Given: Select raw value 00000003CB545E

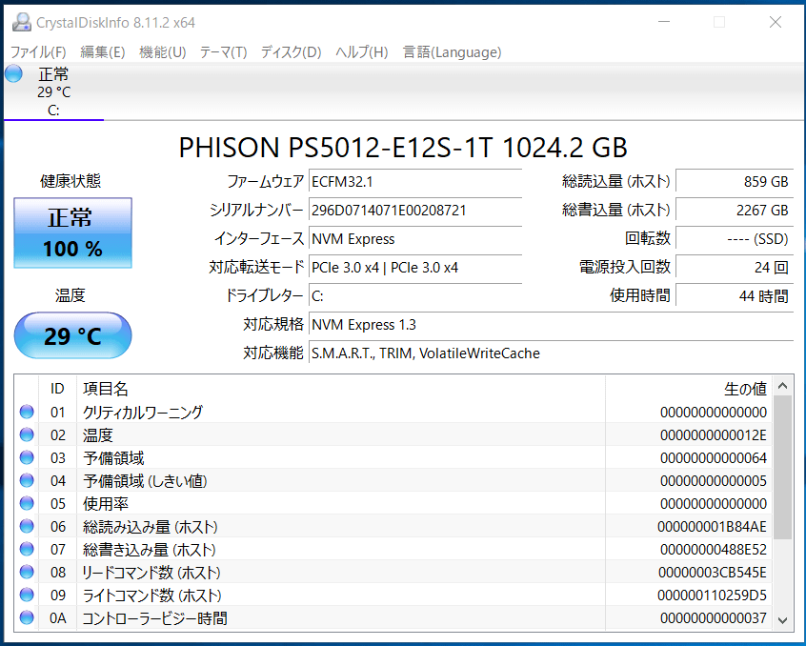Looking at the screenshot, I should point(712,573).
